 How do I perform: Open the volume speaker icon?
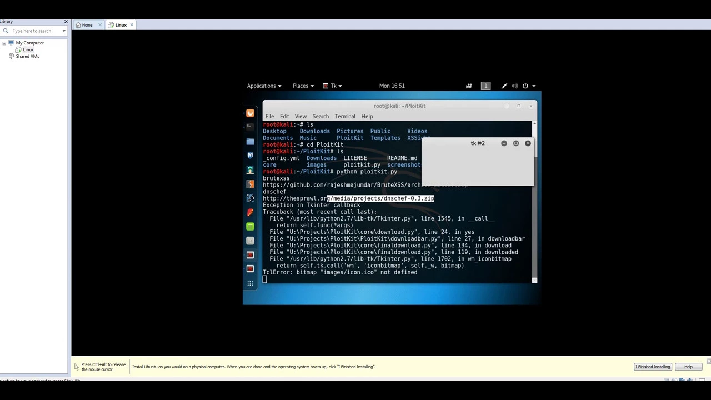(x=515, y=86)
